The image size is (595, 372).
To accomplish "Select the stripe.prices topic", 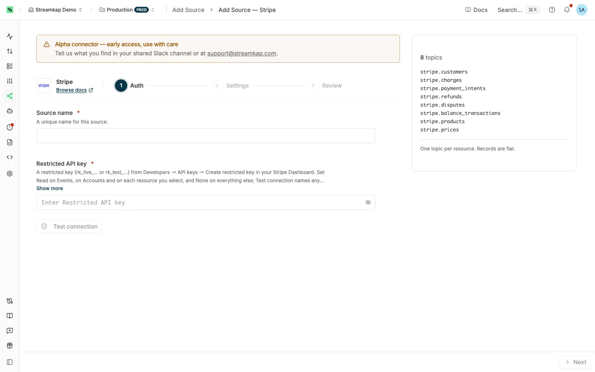I will pyautogui.click(x=440, y=130).
